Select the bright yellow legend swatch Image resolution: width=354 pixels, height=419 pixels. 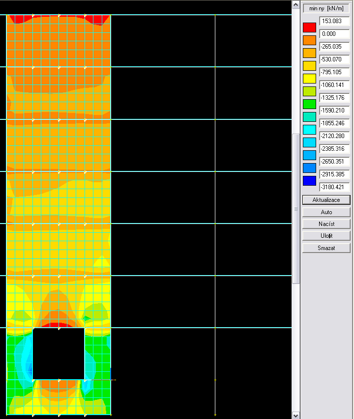coord(310,79)
